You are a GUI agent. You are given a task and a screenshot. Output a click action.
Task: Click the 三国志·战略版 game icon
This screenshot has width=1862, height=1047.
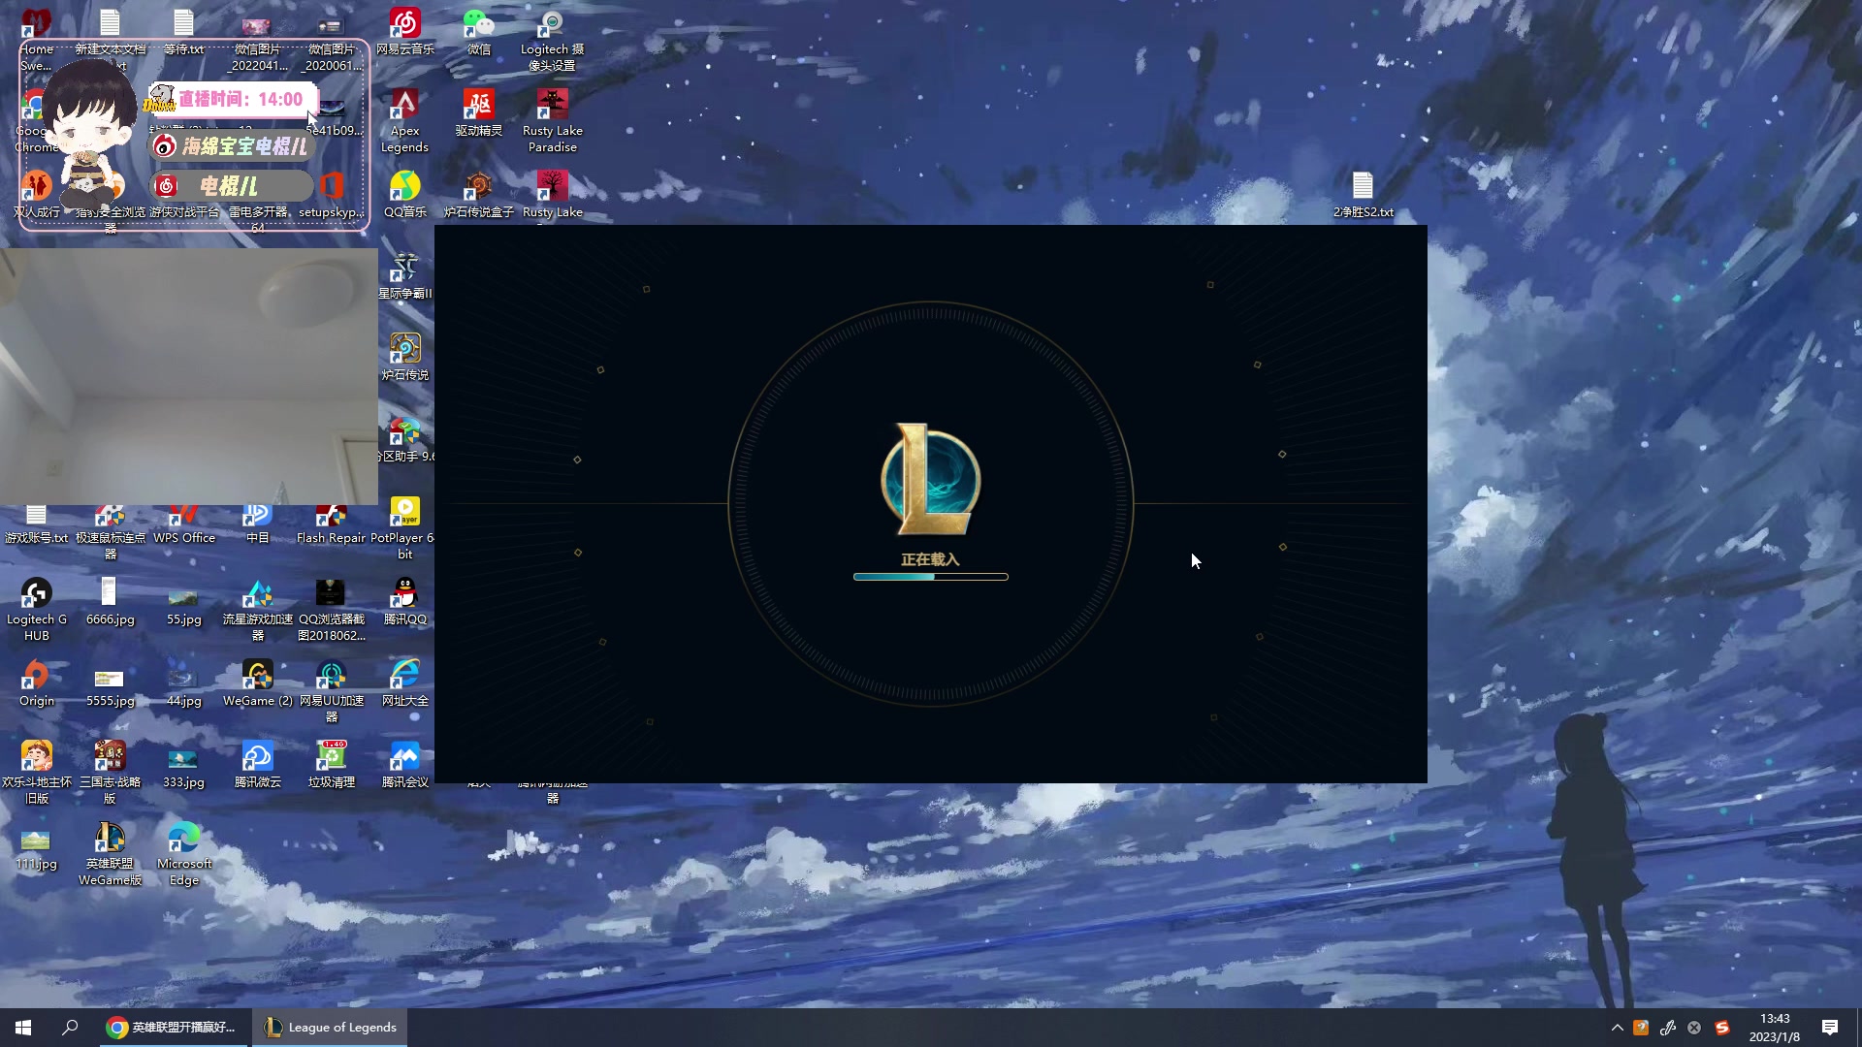(x=111, y=773)
